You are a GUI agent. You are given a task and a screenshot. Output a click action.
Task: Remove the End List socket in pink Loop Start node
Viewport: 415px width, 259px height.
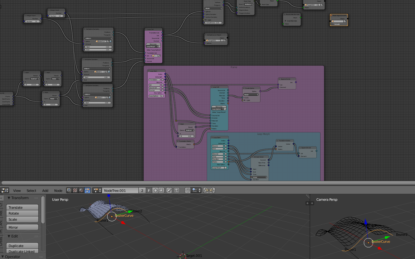click(162, 90)
